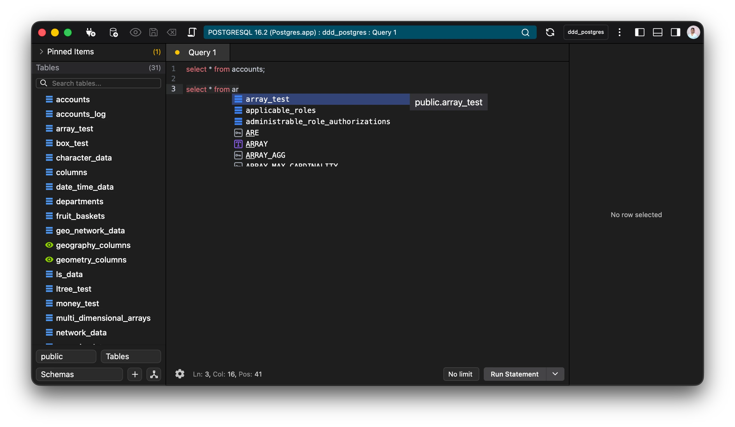Click the search icon in connection bar
This screenshot has height=427, width=735.
(x=525, y=33)
